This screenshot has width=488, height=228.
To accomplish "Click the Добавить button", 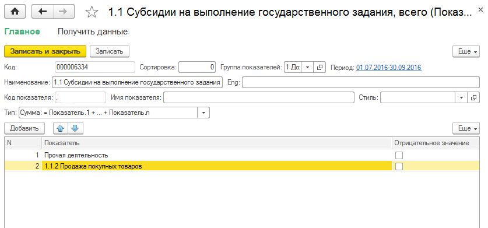I will (24, 128).
